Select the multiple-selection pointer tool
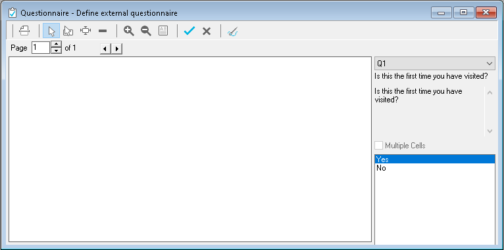Viewport: 504px width, 250px height. [x=68, y=31]
